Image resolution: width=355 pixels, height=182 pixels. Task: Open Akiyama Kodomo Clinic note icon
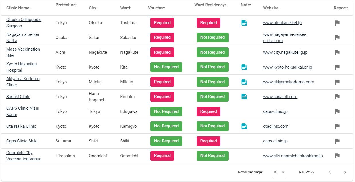coord(244,82)
